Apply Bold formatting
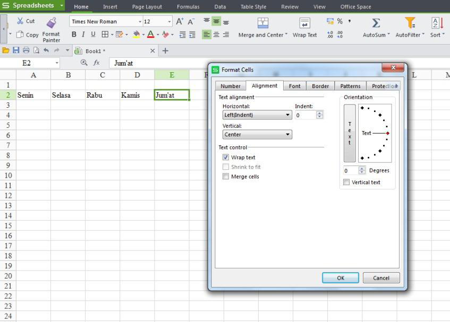Screen dimensions: 450x322 [x=73, y=34]
